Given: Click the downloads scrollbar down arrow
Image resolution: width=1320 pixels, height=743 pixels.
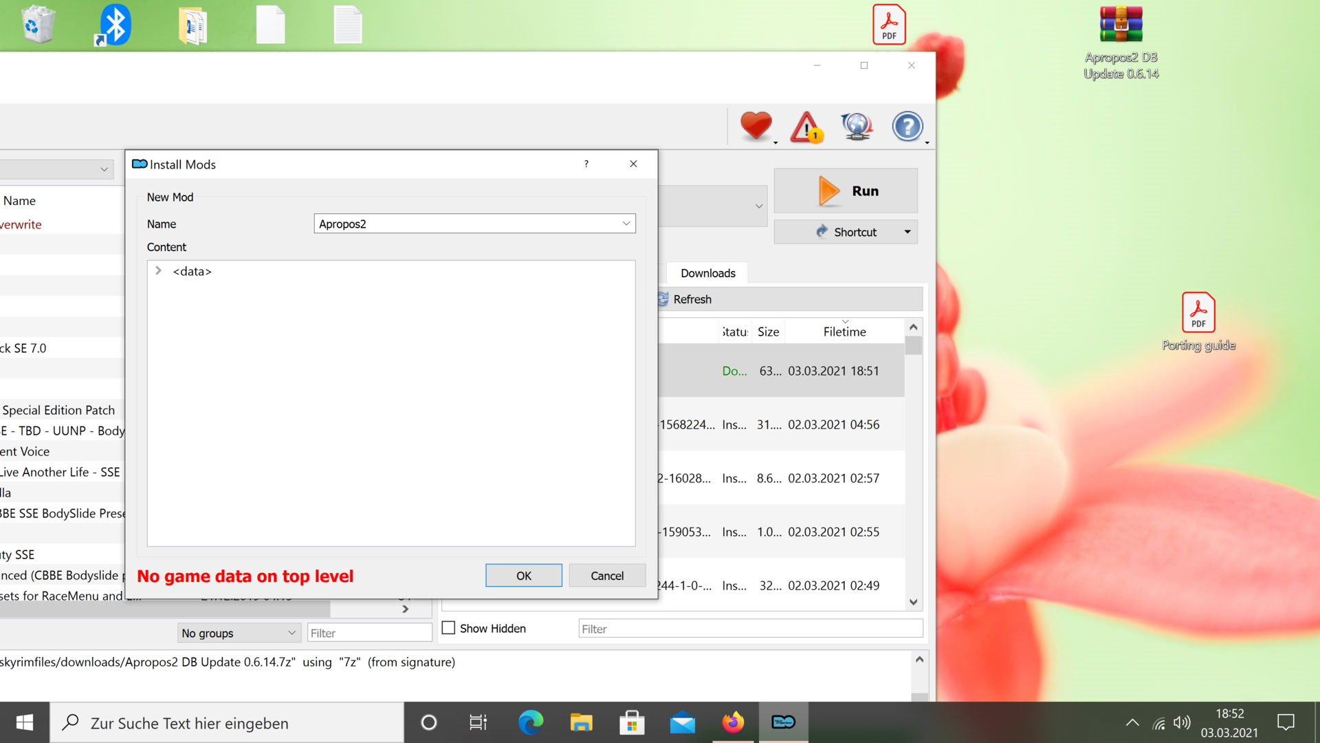Looking at the screenshot, I should pyautogui.click(x=913, y=602).
